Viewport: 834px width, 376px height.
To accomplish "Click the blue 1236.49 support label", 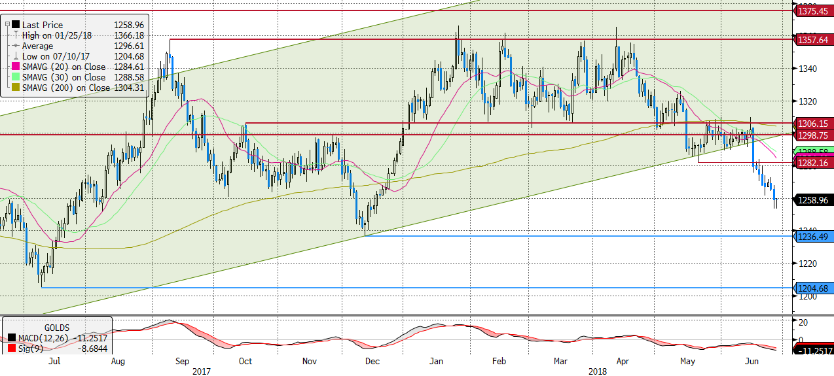I will click(814, 237).
